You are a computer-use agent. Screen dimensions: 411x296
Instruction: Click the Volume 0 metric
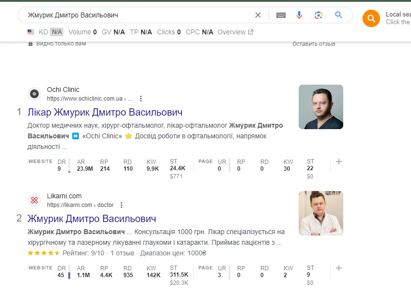83,32
